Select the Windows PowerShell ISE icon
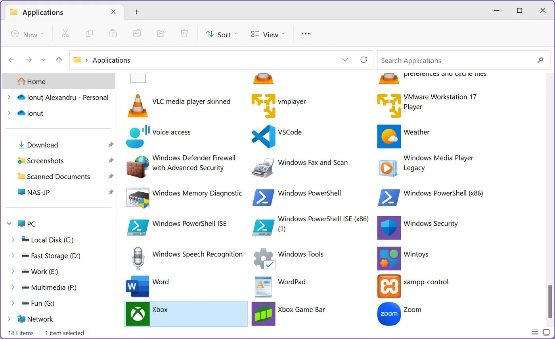555x339 pixels. (138, 228)
